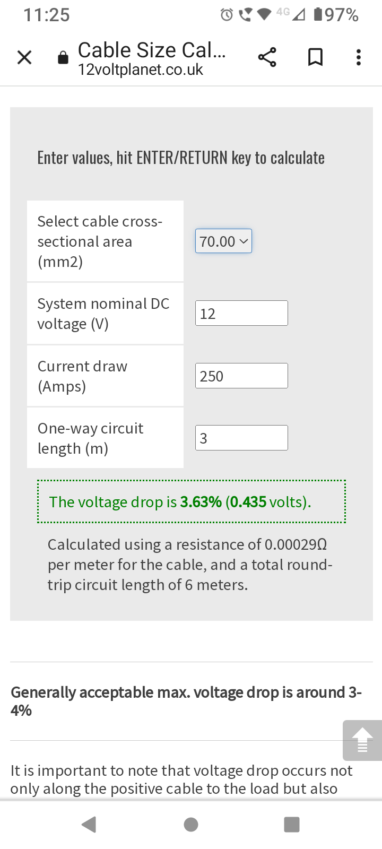
Task: Bookmark this page with bookmark icon
Action: coord(316,57)
